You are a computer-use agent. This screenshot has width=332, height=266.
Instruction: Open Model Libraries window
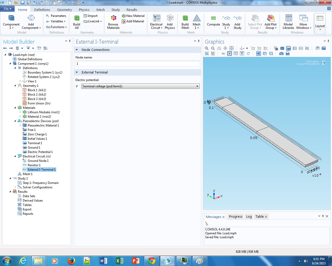[288, 22]
